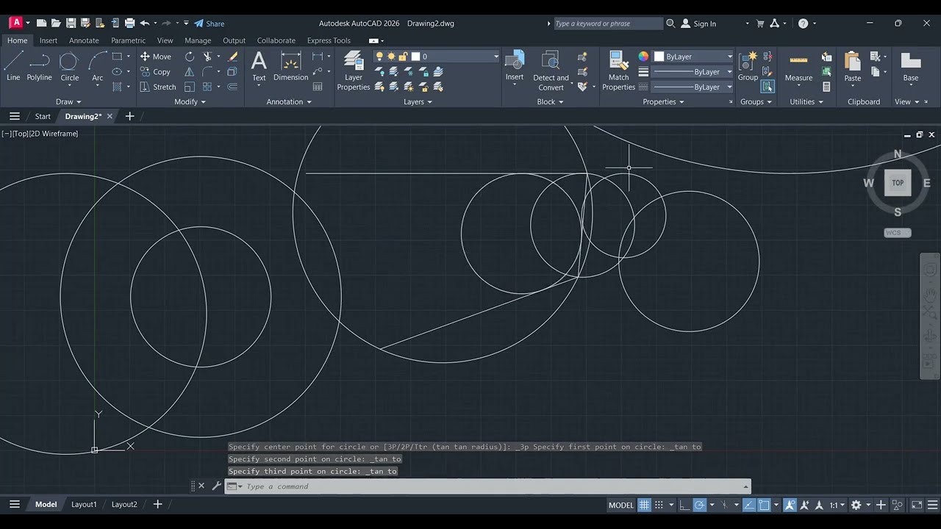This screenshot has width=941, height=529.
Task: Toggle Ortho mode in status bar
Action: point(684,505)
